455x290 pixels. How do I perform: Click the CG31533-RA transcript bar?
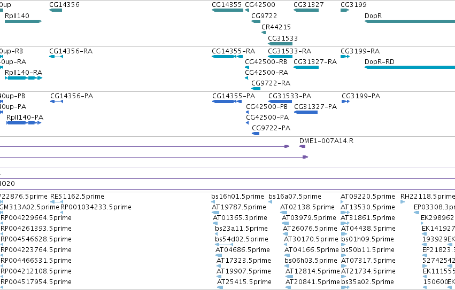tap(280, 57)
